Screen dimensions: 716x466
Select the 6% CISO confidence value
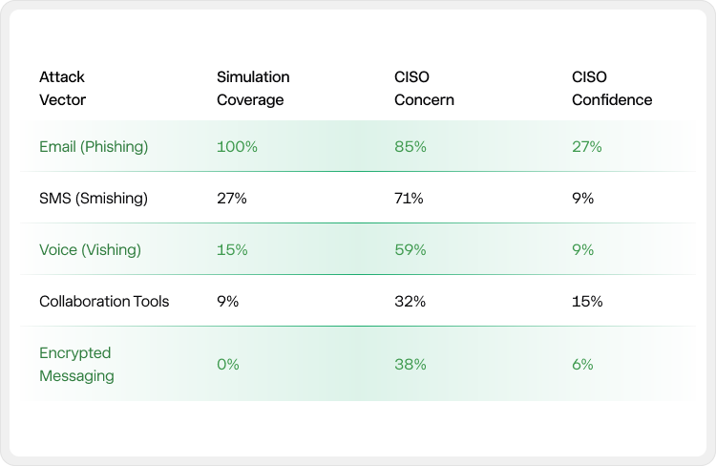tap(583, 364)
